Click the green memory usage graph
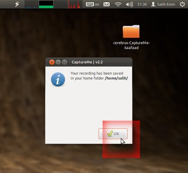This screenshot has width=188, height=173. point(46,4)
